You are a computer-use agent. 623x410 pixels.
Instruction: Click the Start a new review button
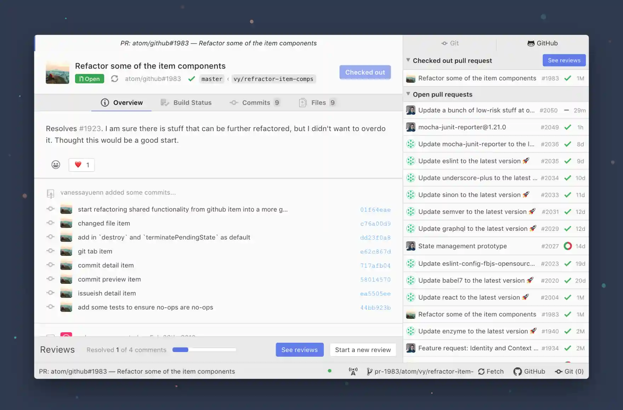pyautogui.click(x=363, y=350)
